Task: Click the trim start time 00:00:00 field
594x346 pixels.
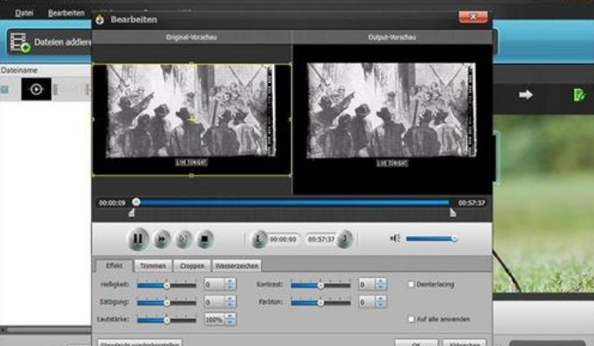Action: click(x=283, y=239)
